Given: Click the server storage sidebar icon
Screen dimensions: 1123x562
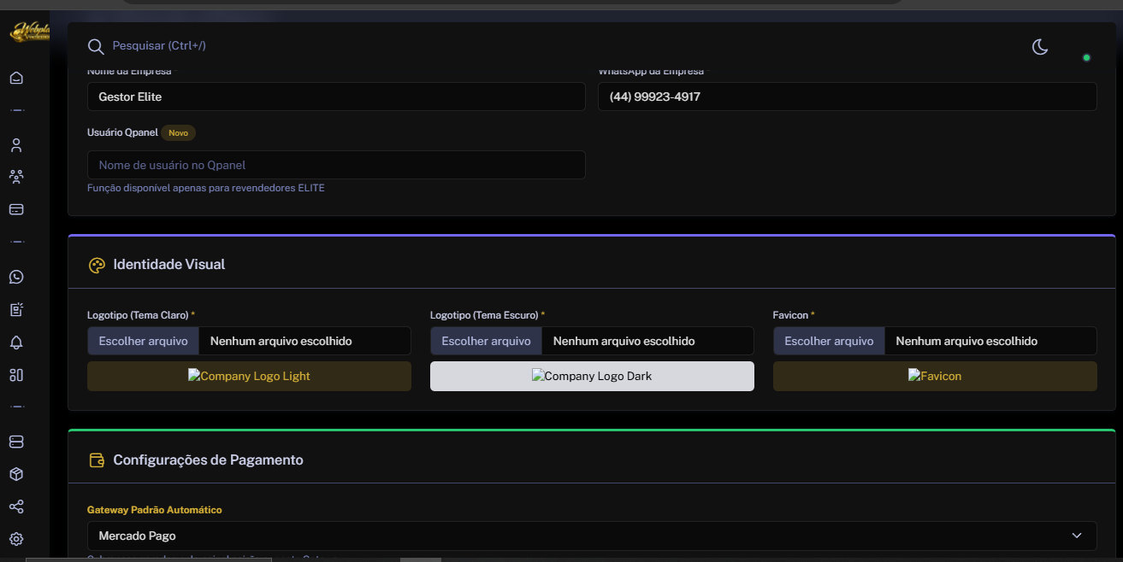Looking at the screenshot, I should [16, 442].
